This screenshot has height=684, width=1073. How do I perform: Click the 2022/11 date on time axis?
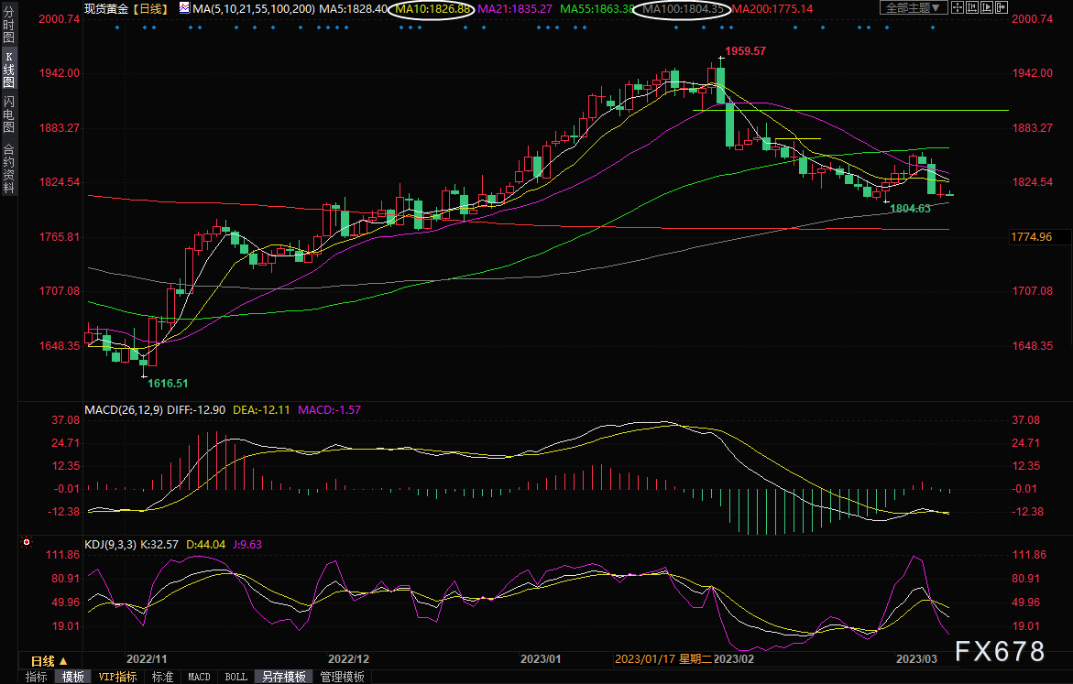pyautogui.click(x=147, y=658)
